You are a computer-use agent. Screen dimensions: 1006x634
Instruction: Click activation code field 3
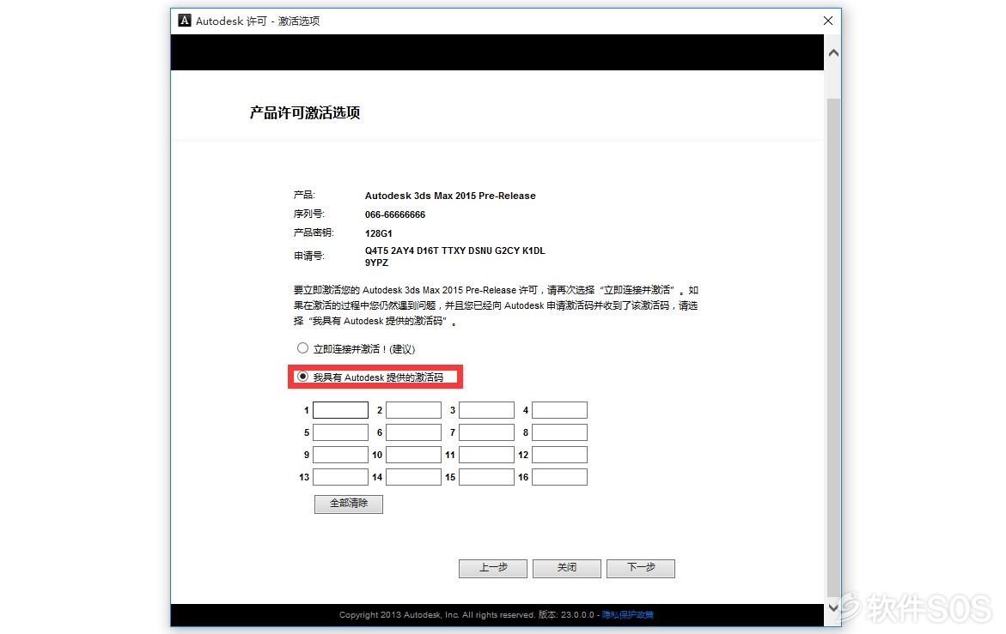(487, 410)
